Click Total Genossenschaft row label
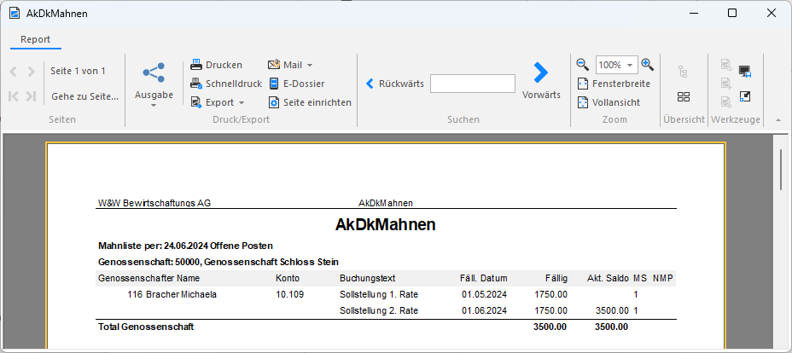The width and height of the screenshot is (792, 353). [x=146, y=327]
